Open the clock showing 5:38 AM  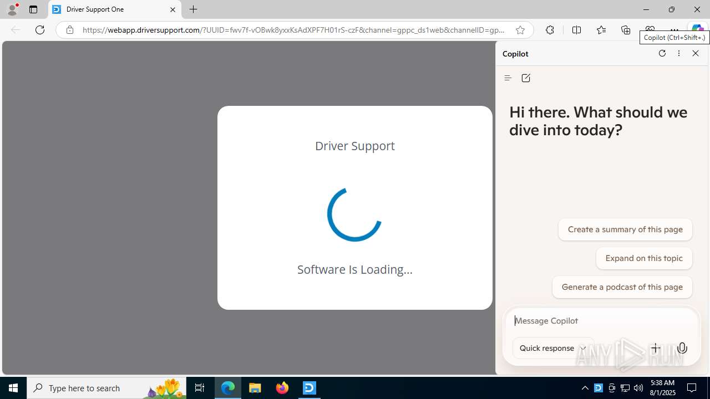[x=663, y=388]
